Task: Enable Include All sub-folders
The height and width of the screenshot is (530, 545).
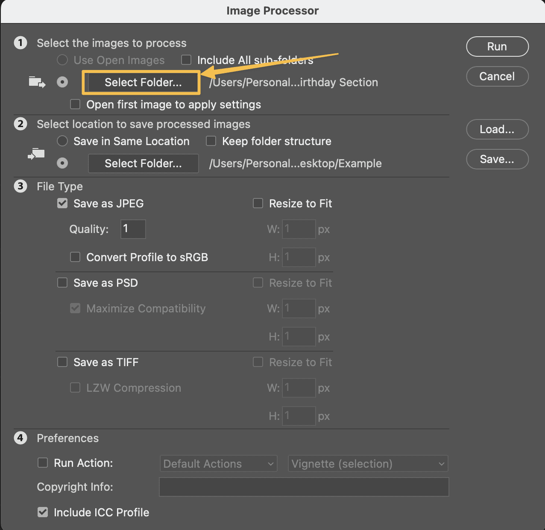Action: tap(186, 60)
